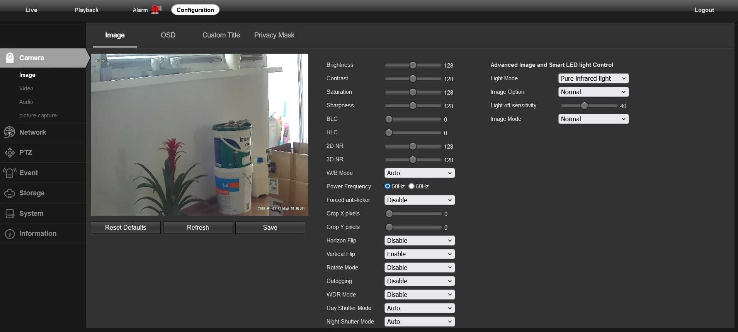Expand the Vertical Flip dropdown
The width and height of the screenshot is (738, 332).
coord(420,254)
